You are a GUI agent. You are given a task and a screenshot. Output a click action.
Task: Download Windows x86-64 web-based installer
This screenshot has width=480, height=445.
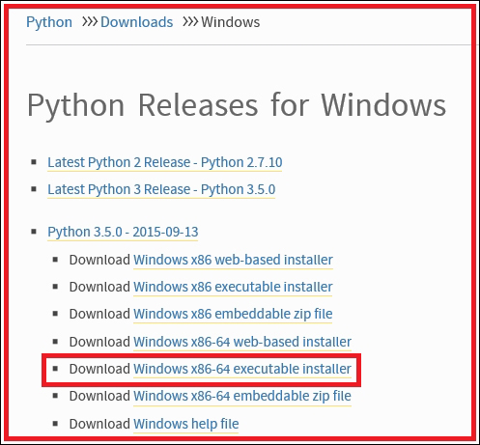pyautogui.click(x=242, y=342)
